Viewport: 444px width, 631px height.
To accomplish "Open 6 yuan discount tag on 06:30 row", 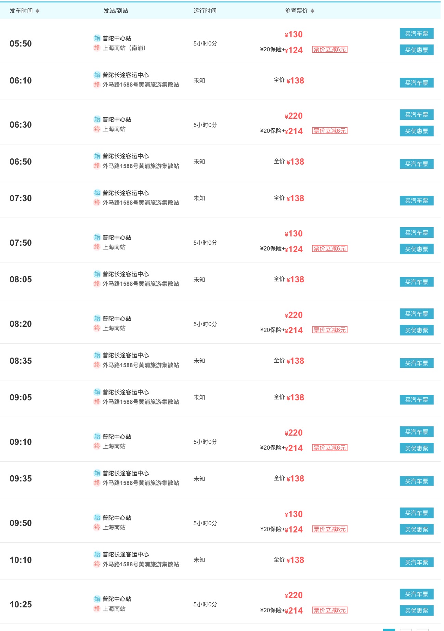I will [x=330, y=131].
